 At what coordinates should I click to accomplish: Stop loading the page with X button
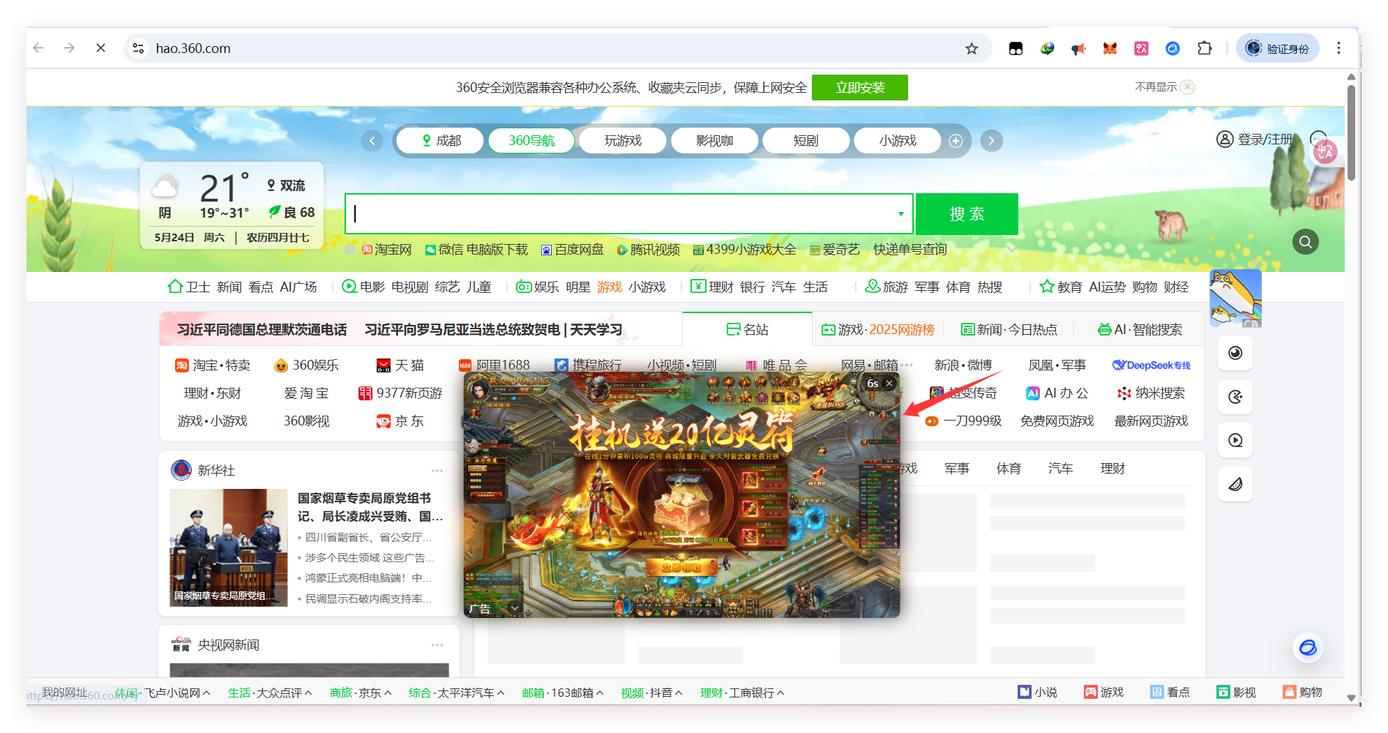(100, 48)
